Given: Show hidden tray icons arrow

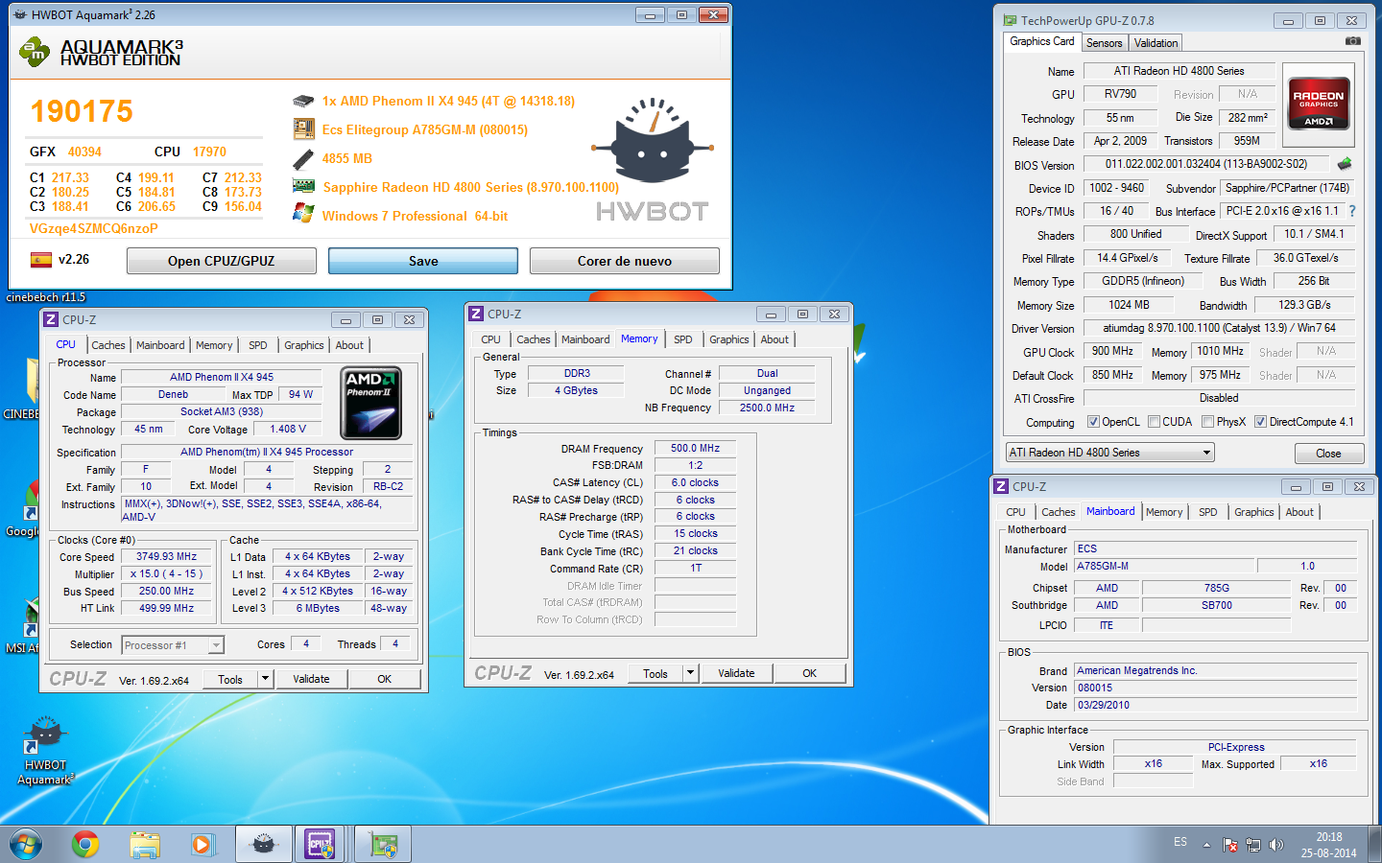Looking at the screenshot, I should tap(1207, 845).
